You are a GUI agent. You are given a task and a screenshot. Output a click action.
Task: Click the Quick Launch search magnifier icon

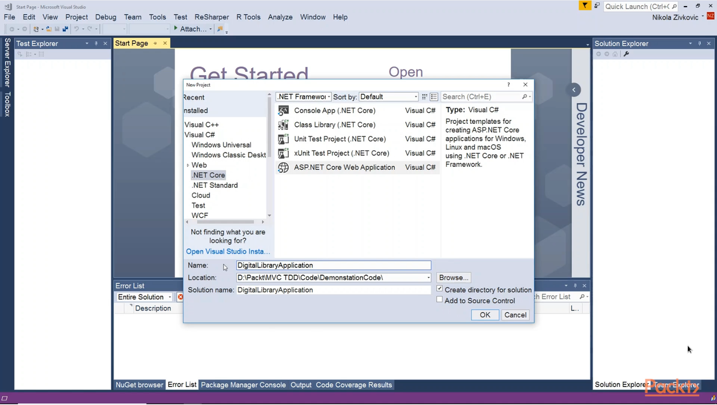click(x=675, y=6)
